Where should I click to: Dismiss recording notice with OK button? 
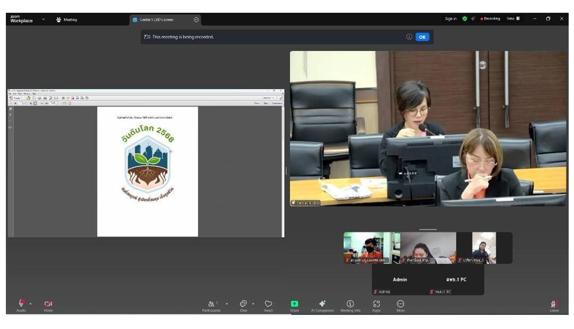tap(422, 37)
